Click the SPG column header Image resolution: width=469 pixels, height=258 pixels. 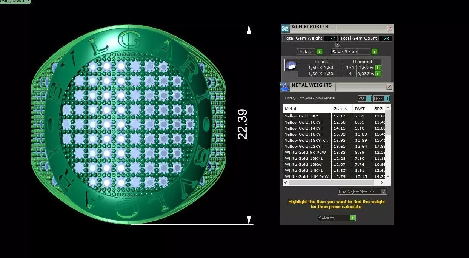pos(379,109)
